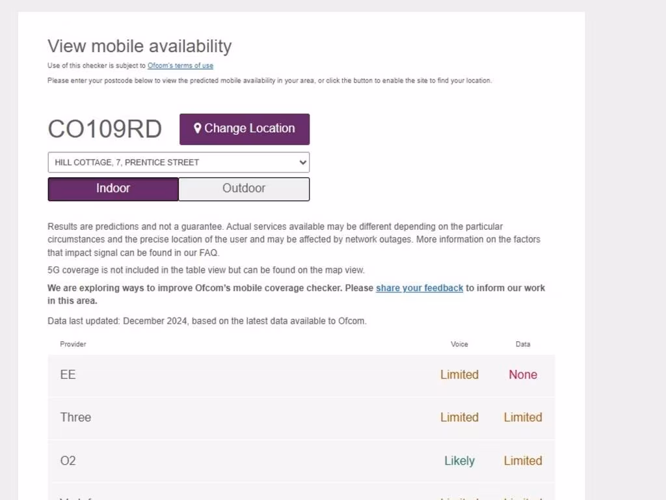Switch to Outdoor coverage view
Viewport: 666px width, 500px height.
pyautogui.click(x=244, y=189)
